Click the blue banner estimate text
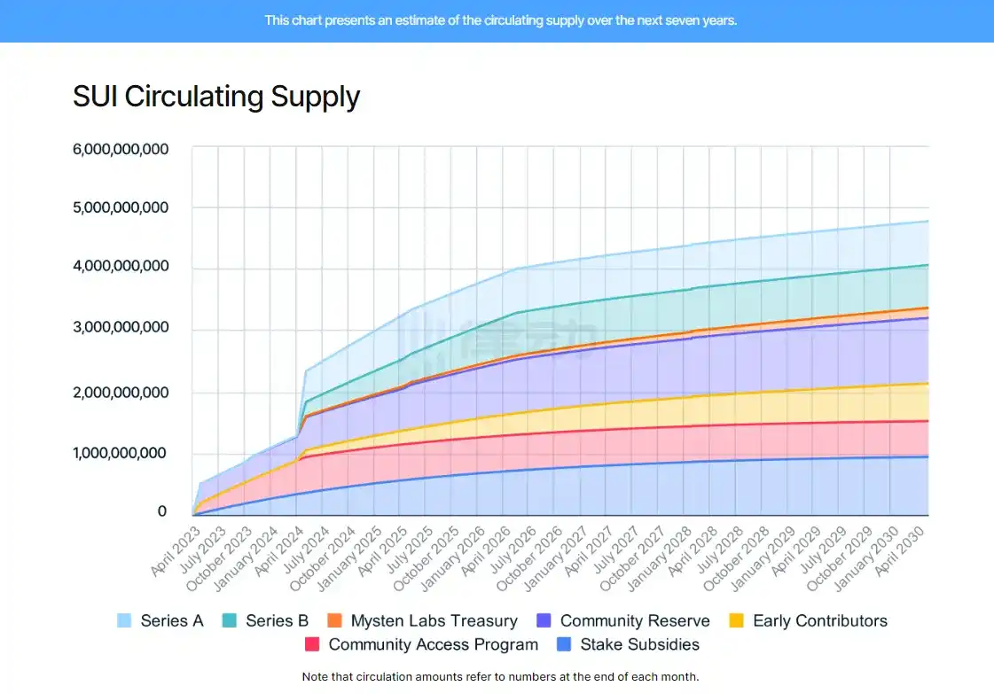This screenshot has width=994, height=694. coord(500,20)
